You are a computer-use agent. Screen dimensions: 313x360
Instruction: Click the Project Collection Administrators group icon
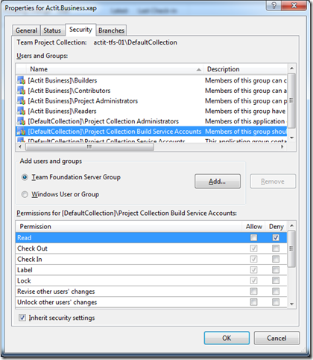[x=22, y=121]
